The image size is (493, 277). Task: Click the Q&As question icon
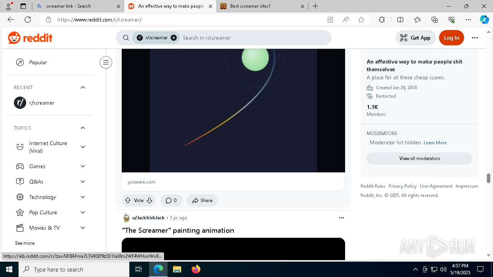click(20, 182)
